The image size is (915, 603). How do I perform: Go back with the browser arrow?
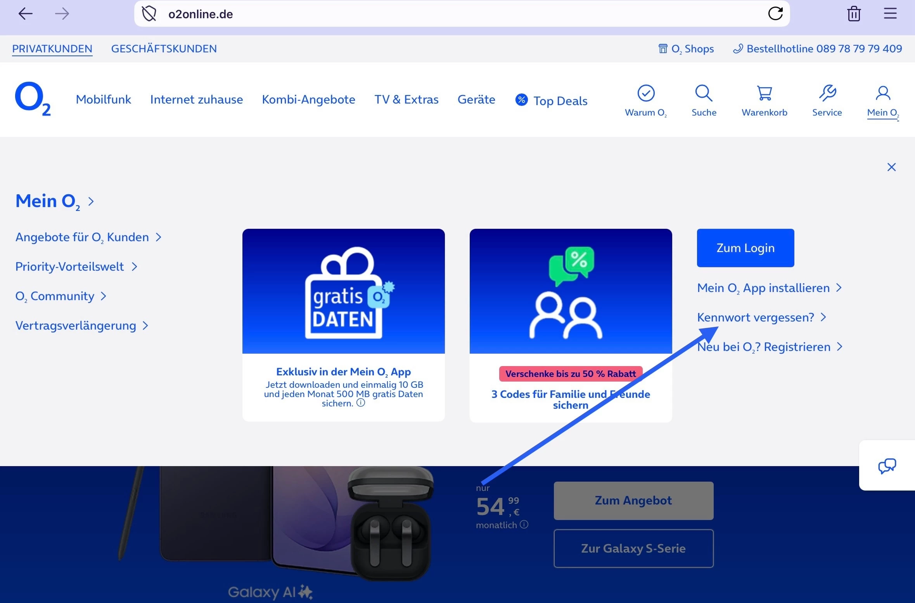pyautogui.click(x=26, y=14)
